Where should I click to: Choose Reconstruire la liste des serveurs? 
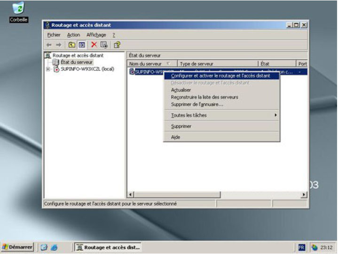[x=221, y=97]
